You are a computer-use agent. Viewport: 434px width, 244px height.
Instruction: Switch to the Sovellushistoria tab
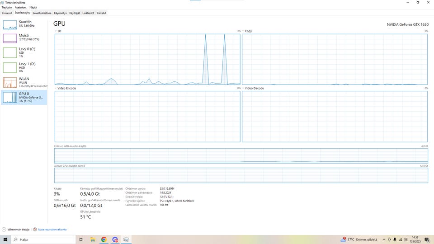(x=42, y=13)
